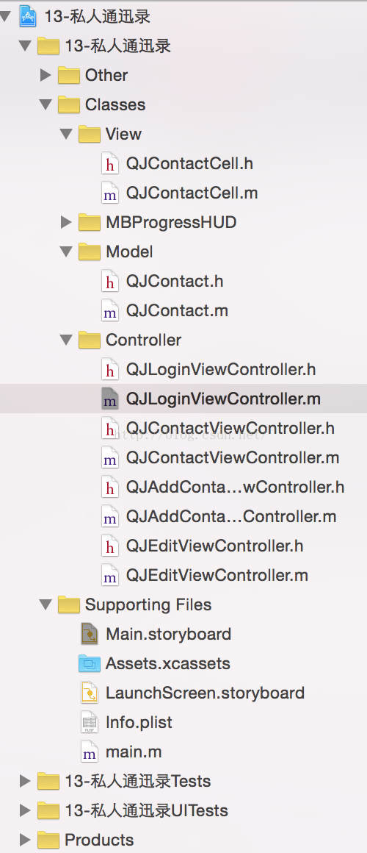The height and width of the screenshot is (853, 367).
Task: Click the Assets.xcassets blue folder icon
Action: tap(89, 664)
